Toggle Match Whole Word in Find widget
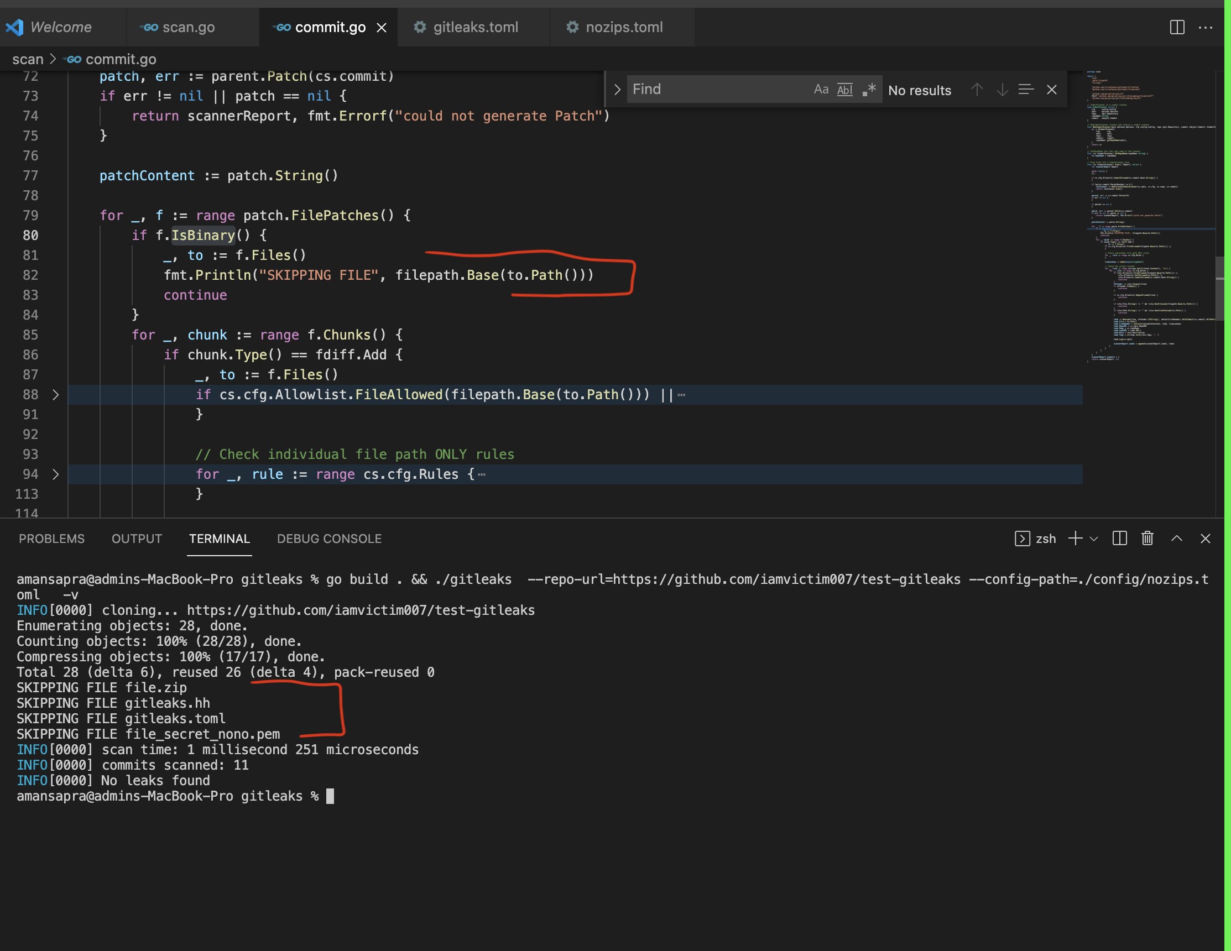This screenshot has width=1231, height=951. (x=844, y=90)
